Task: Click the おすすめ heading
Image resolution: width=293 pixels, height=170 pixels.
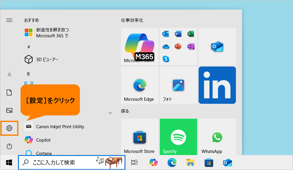Action: (31, 20)
